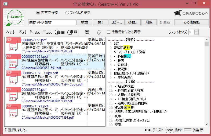This screenshot has width=211, height=136.
Task: Sort results by newest date icon
Action: [72, 32]
